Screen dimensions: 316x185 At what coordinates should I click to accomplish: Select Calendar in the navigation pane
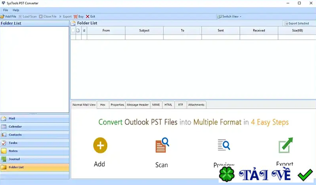(35, 126)
